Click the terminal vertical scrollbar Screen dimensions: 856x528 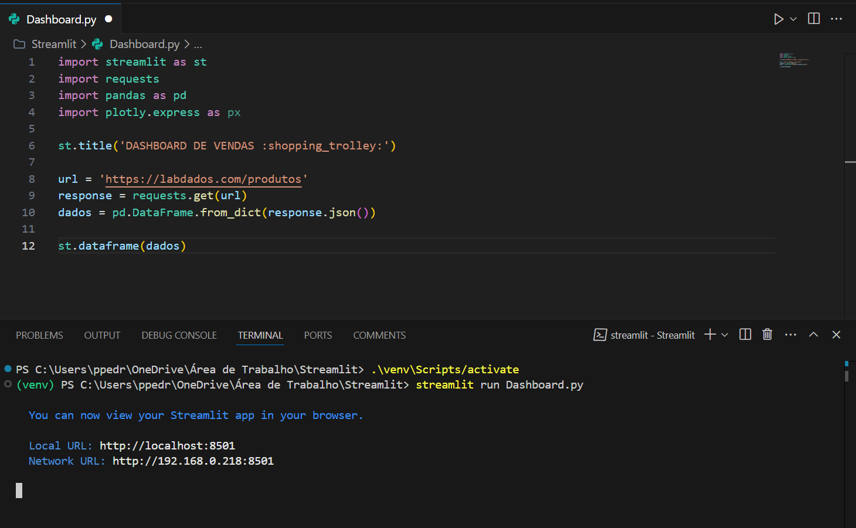(847, 376)
